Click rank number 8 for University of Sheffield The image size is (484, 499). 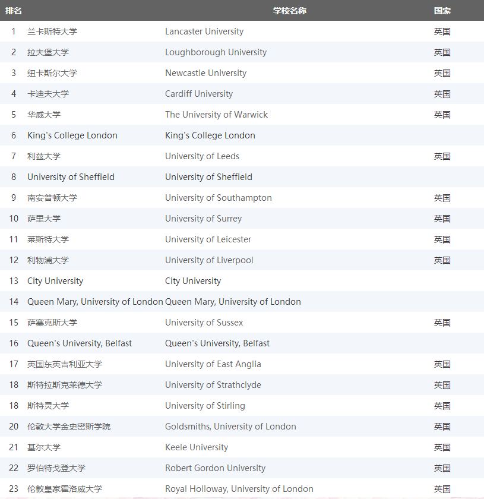tap(14, 177)
